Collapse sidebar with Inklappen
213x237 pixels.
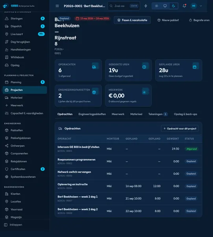tap(13, 225)
